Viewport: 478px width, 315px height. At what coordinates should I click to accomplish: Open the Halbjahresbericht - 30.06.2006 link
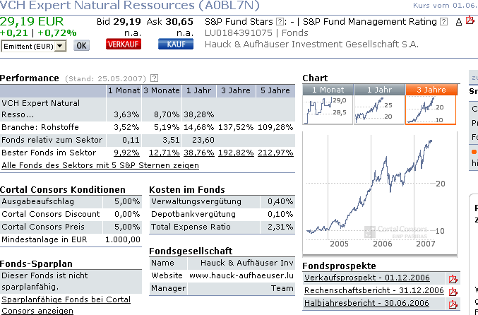pos(366,303)
